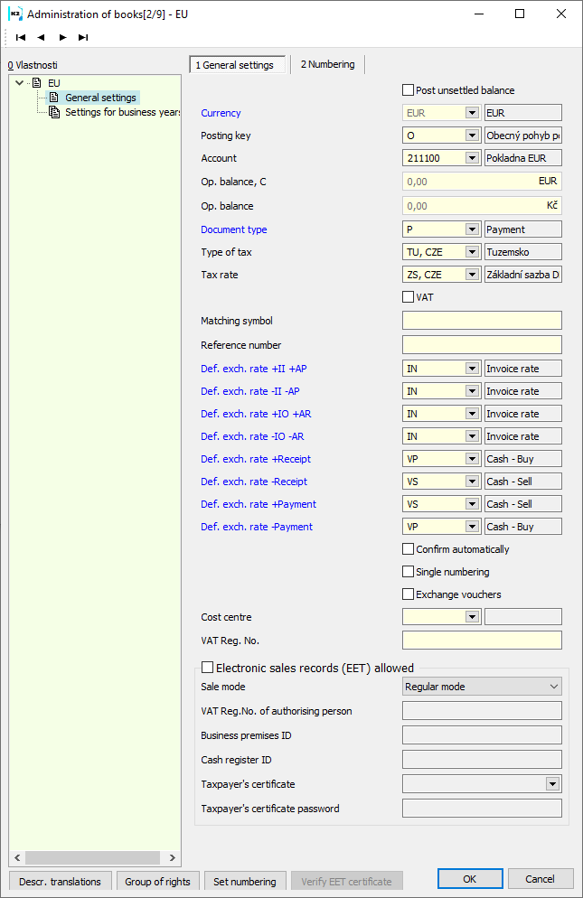This screenshot has width=583, height=898.
Task: Switch to 2 Numbering tab
Action: coord(327,65)
